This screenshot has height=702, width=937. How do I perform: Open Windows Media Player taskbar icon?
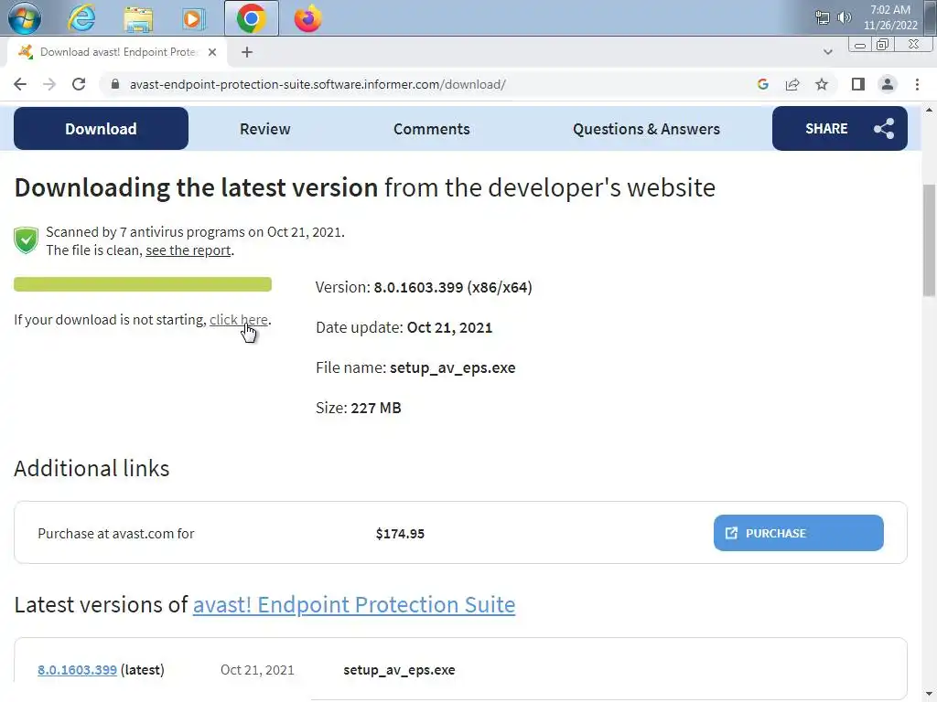pyautogui.click(x=193, y=19)
